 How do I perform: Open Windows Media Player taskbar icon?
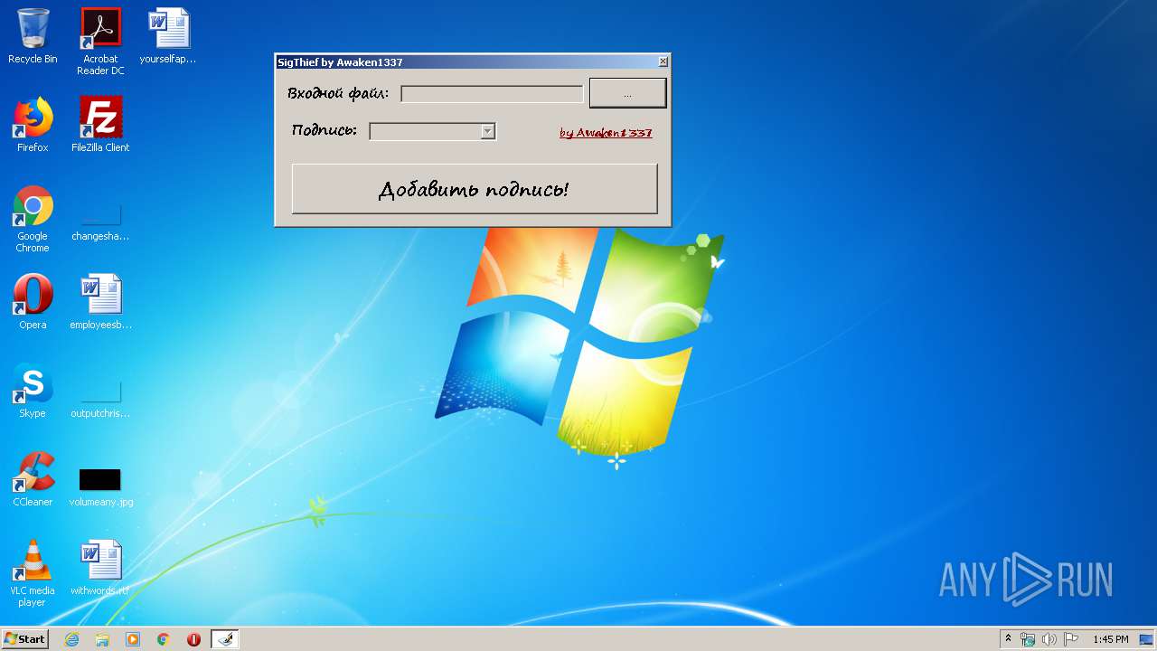pos(133,639)
